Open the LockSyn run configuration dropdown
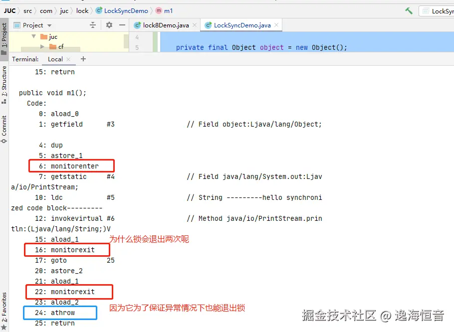454x332 pixels. pos(437,11)
